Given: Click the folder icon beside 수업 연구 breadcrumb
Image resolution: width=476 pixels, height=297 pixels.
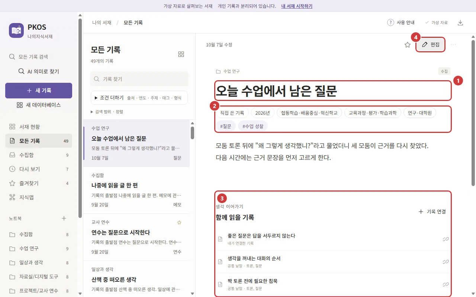Looking at the screenshot, I should coord(218,71).
